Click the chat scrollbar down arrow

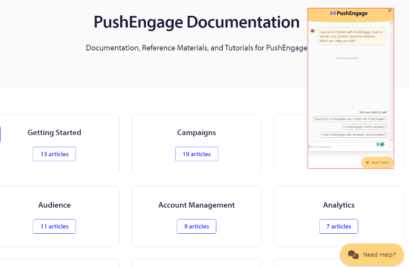point(392,140)
